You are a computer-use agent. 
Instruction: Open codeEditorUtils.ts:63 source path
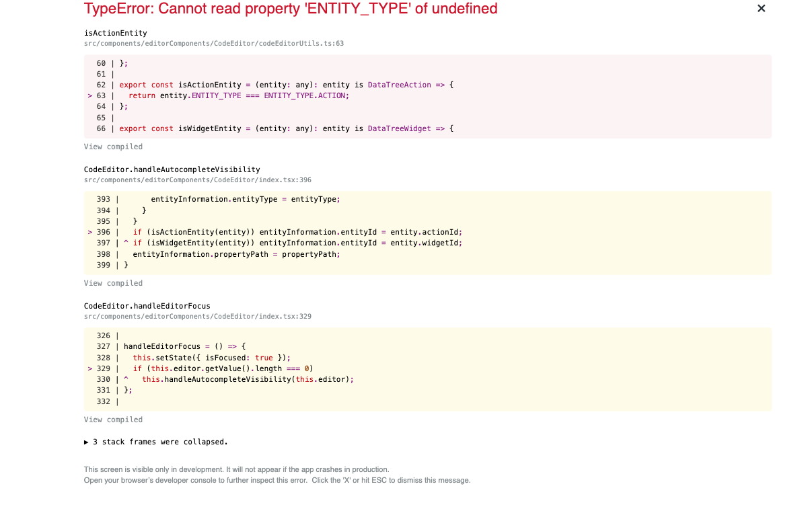[214, 44]
